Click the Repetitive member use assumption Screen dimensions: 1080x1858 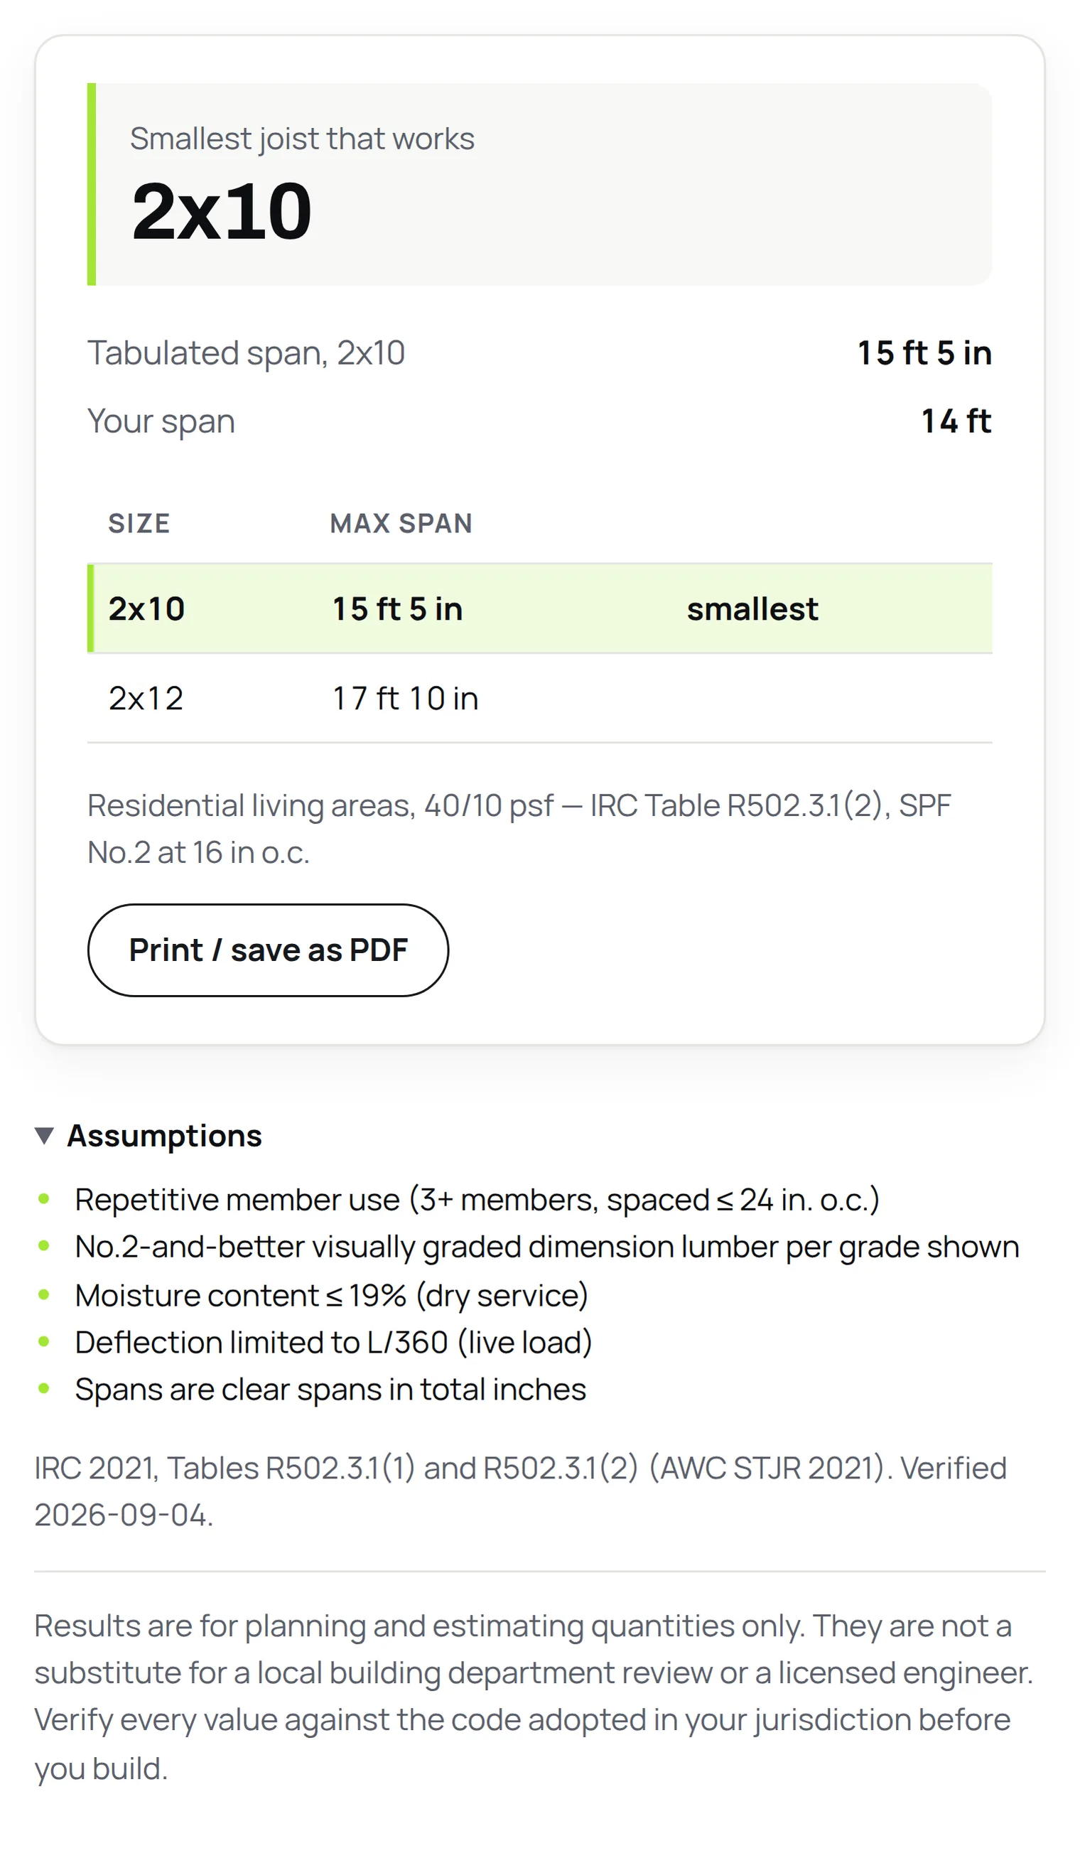[477, 1200]
